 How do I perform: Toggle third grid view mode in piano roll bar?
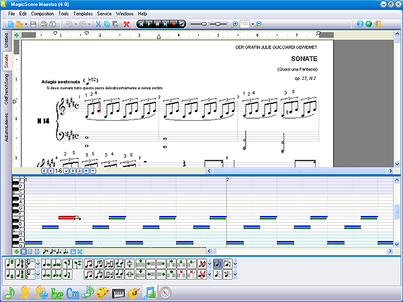37,252
